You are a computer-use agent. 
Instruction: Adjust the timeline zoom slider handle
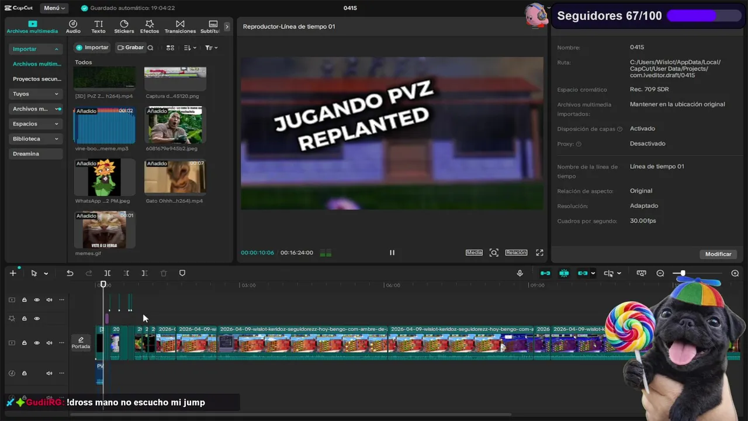click(x=682, y=273)
